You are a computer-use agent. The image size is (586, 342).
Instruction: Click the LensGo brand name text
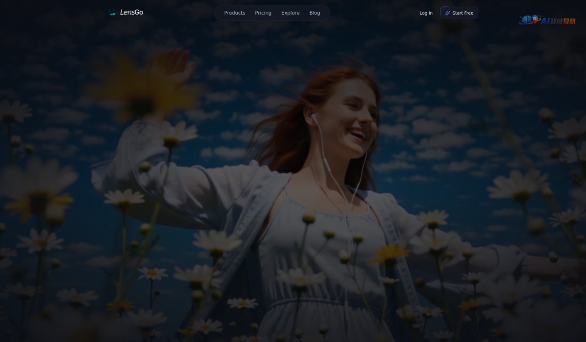tap(131, 12)
